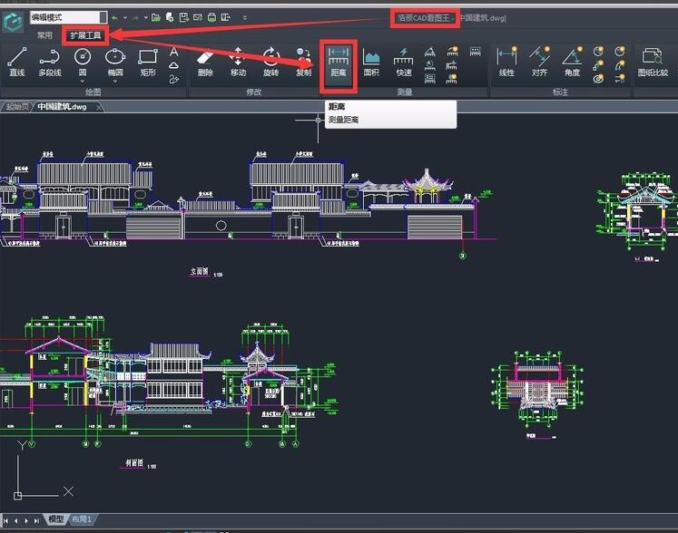Image resolution: width=678 pixels, height=533 pixels.
Task: Switch to the 布局1 layout tab
Action: (84, 519)
